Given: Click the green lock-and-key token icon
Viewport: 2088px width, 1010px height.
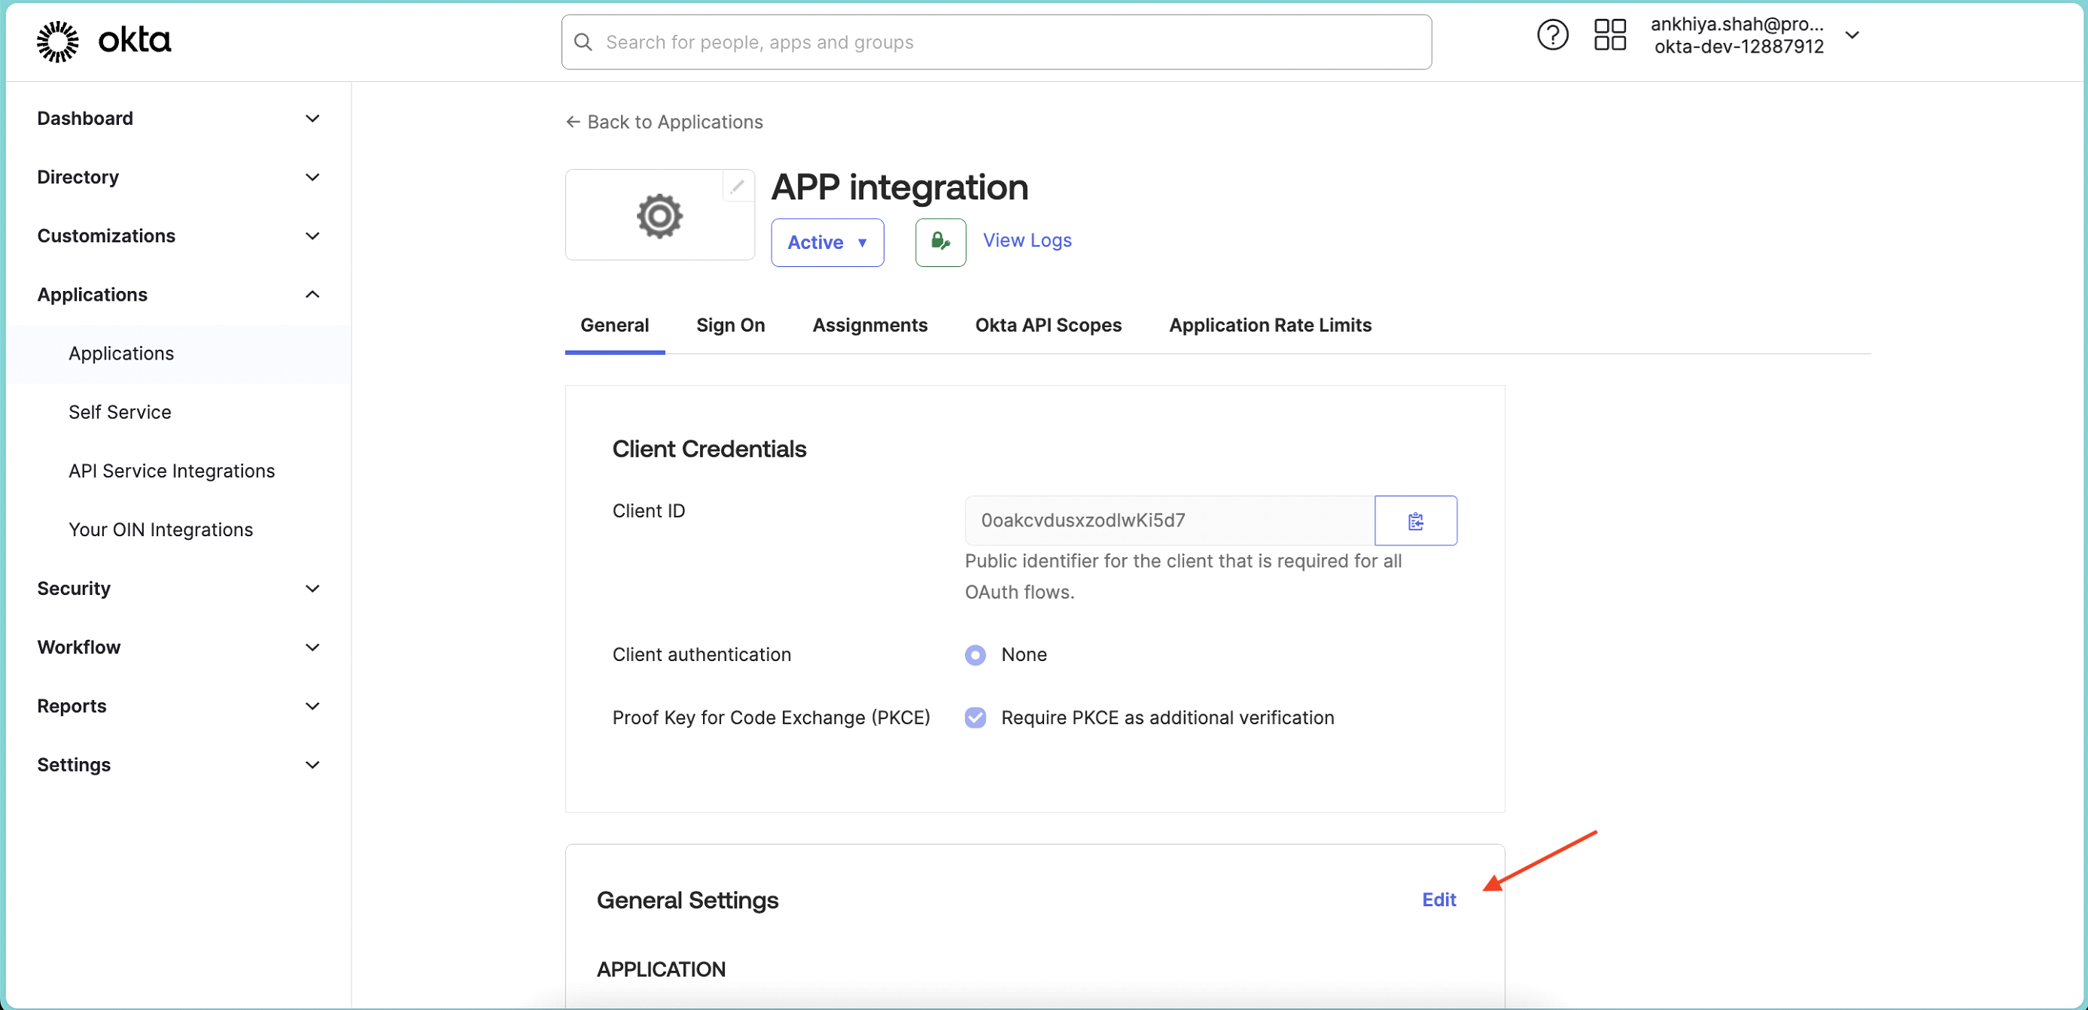Looking at the screenshot, I should click(x=939, y=241).
